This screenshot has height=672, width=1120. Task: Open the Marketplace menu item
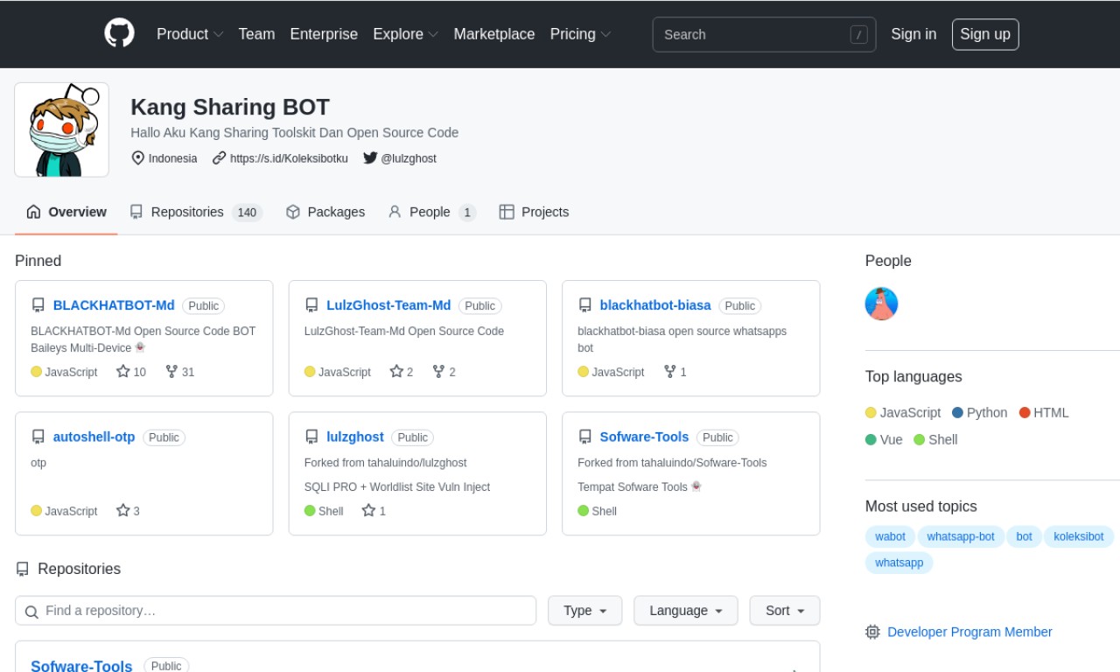click(494, 34)
